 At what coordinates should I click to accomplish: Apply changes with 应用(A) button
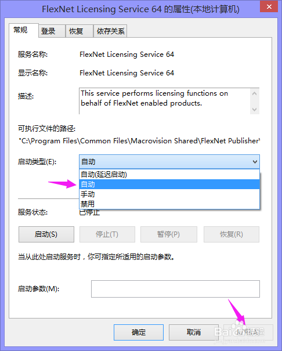(x=248, y=332)
